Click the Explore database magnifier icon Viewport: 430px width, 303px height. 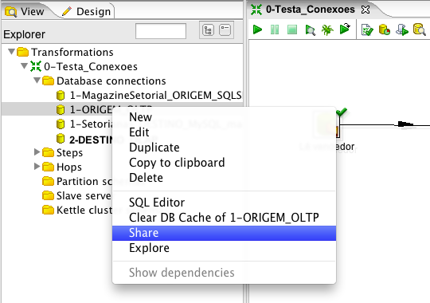420,30
